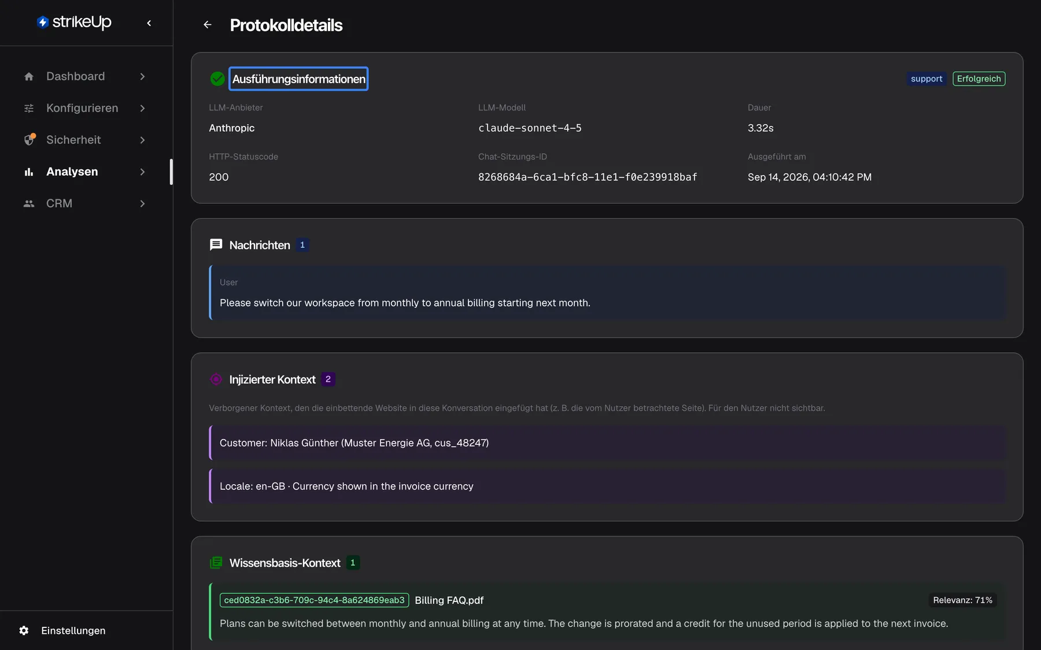Click the Injizierter Kontext target icon
The width and height of the screenshot is (1041, 650).
click(216, 379)
